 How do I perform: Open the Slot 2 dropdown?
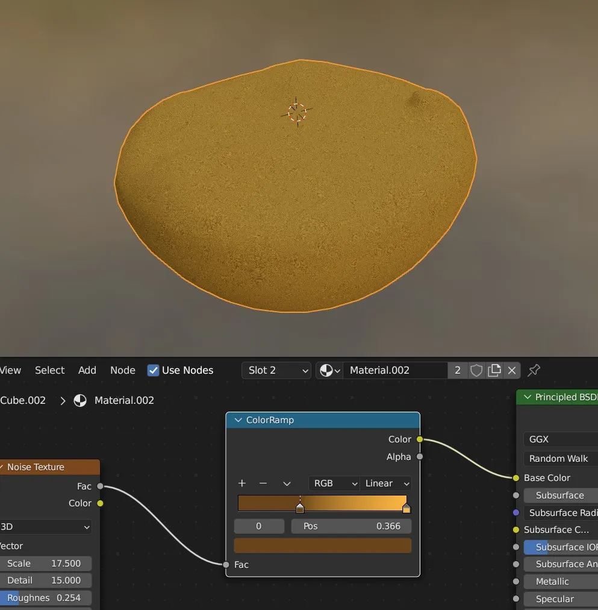[276, 370]
